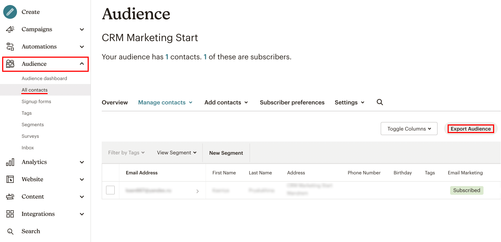This screenshot has height=242, width=501.
Task: Collapse the Audience sidebar section
Action: pos(82,63)
